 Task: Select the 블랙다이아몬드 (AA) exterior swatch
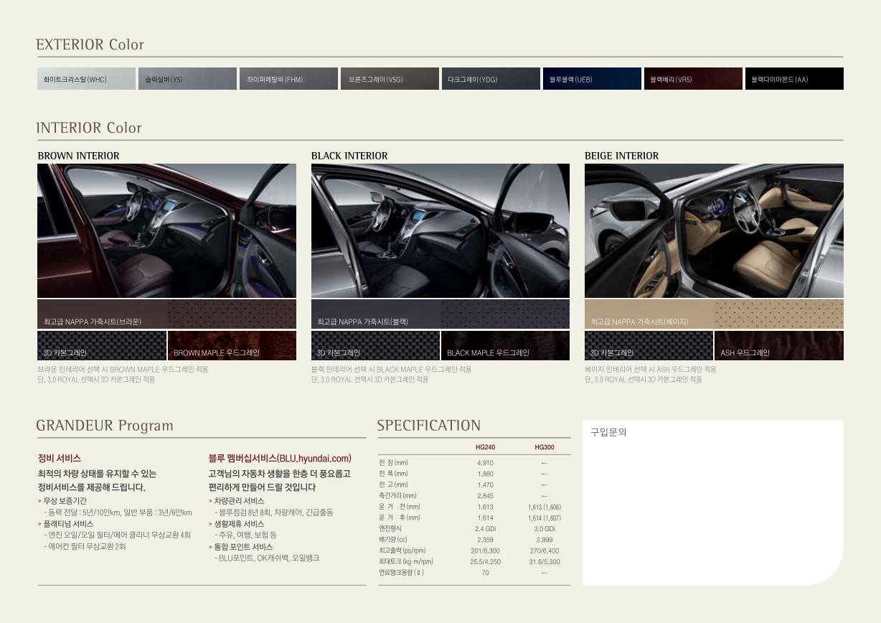[x=794, y=79]
